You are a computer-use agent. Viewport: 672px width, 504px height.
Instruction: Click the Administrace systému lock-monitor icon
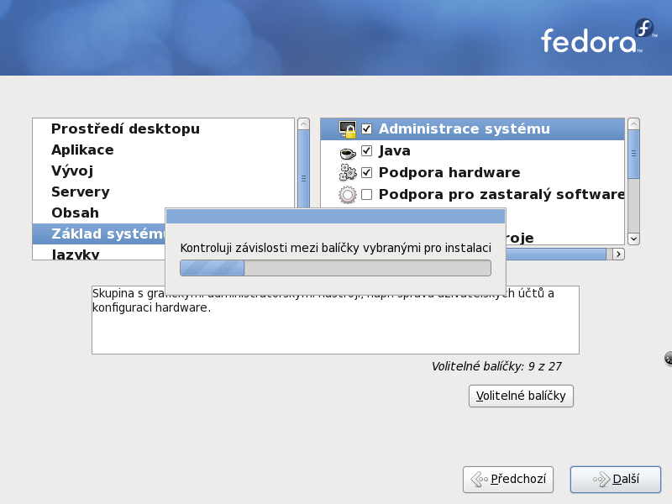click(348, 129)
